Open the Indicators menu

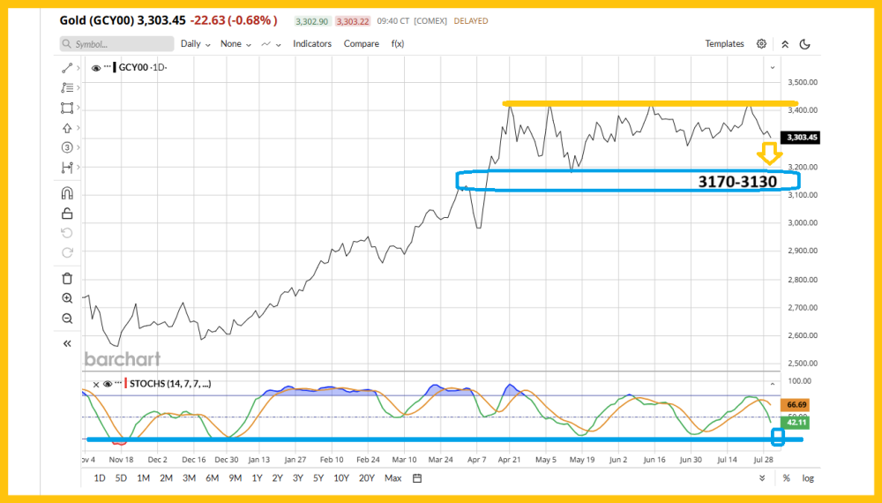(x=312, y=44)
